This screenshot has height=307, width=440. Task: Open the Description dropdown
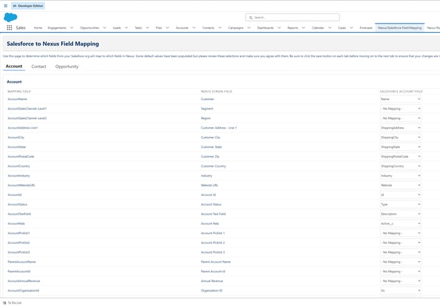click(400, 214)
